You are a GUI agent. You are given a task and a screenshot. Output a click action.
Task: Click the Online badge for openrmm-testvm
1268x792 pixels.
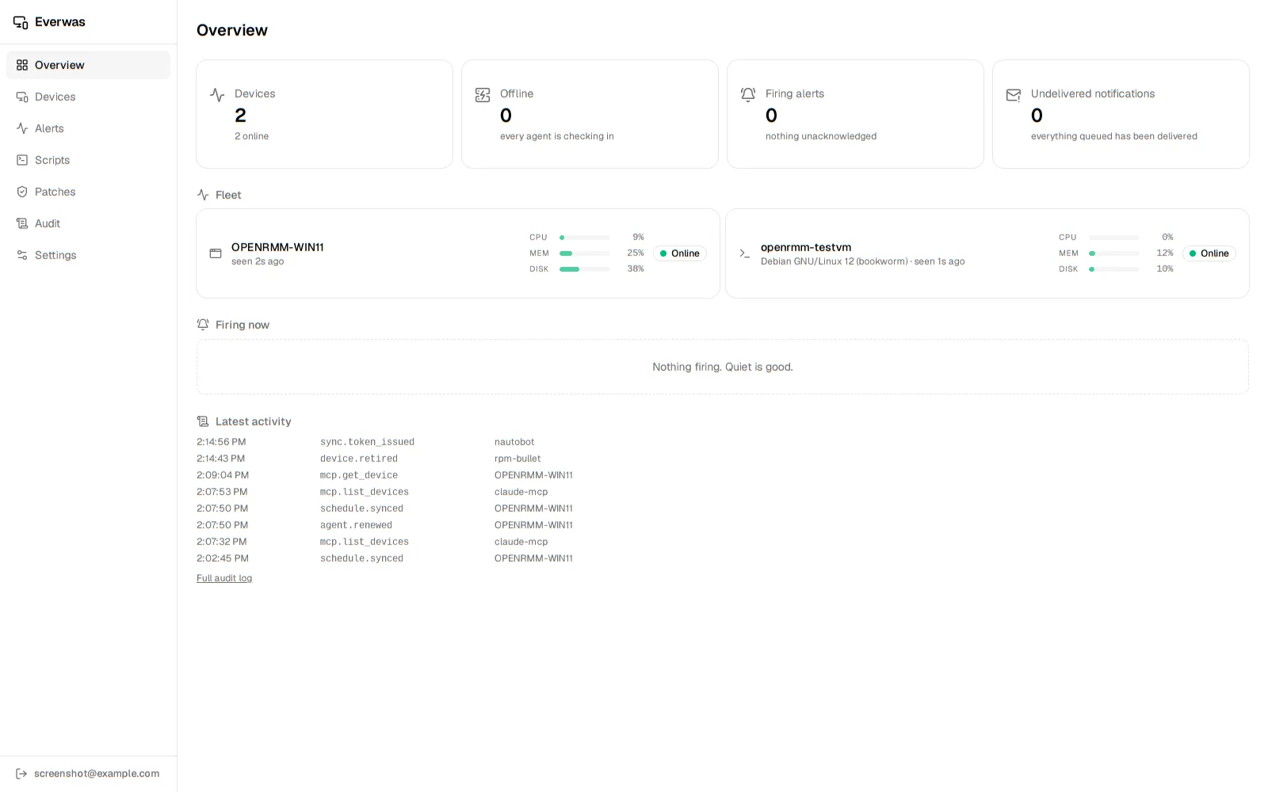[x=1209, y=253]
